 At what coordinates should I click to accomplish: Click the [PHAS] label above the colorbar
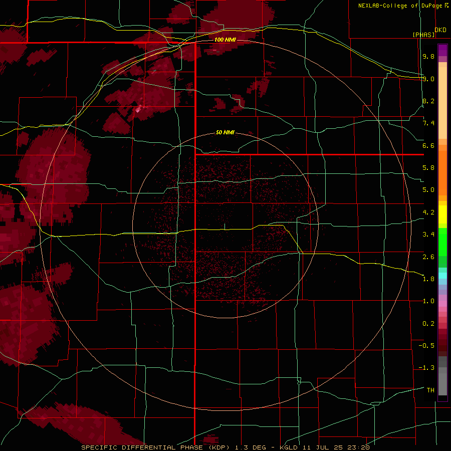tap(423, 35)
